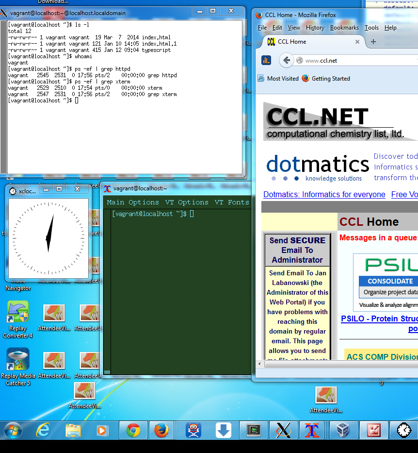Open the Bookmarks menu in Firefox
Image resolution: width=418 pixels, height=453 pixels.
pyautogui.click(x=344, y=28)
